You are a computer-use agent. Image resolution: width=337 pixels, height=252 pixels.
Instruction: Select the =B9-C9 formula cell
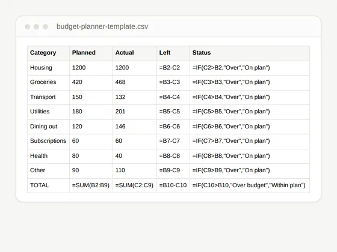click(x=173, y=170)
